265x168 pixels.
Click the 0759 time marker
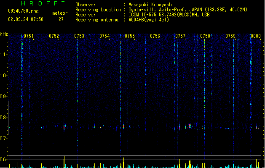(230, 36)
